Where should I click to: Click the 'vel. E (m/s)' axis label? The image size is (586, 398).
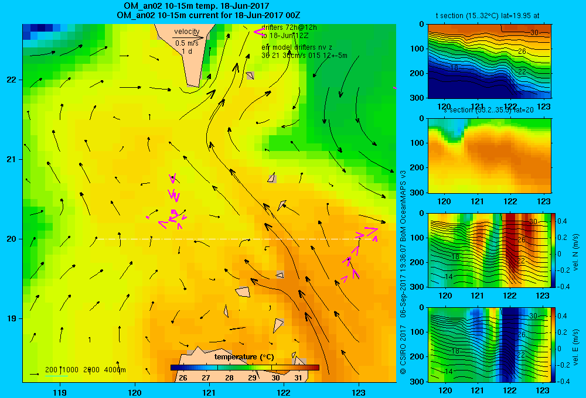coord(576,346)
